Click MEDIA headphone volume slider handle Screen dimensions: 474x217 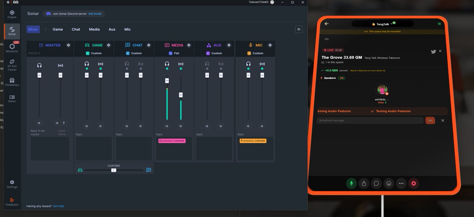tap(167, 80)
